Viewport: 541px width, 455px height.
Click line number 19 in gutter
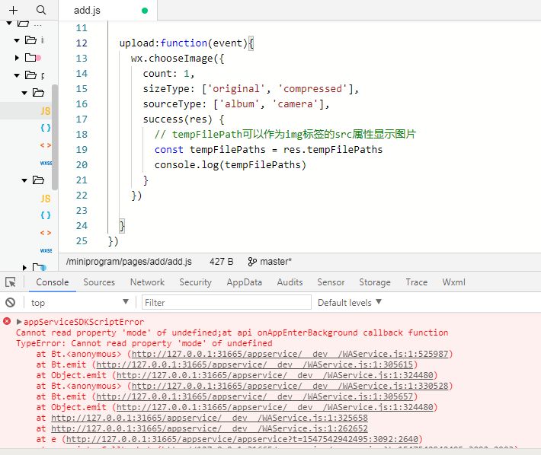click(x=82, y=149)
